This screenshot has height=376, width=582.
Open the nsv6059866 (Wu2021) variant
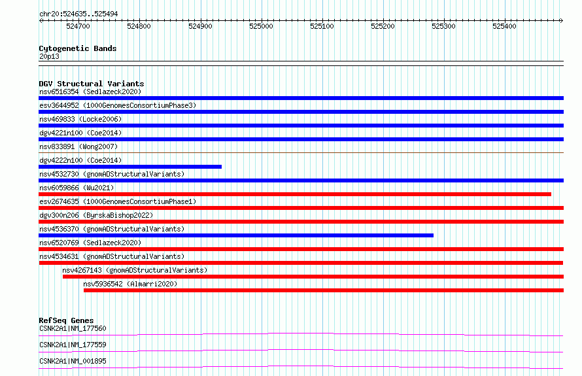coord(77,188)
